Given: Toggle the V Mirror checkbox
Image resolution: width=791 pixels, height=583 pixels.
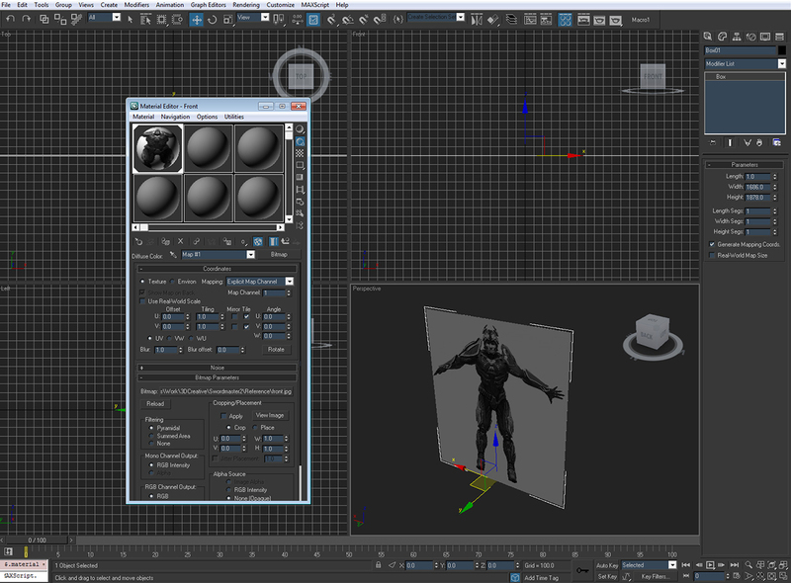Looking at the screenshot, I should [234, 327].
